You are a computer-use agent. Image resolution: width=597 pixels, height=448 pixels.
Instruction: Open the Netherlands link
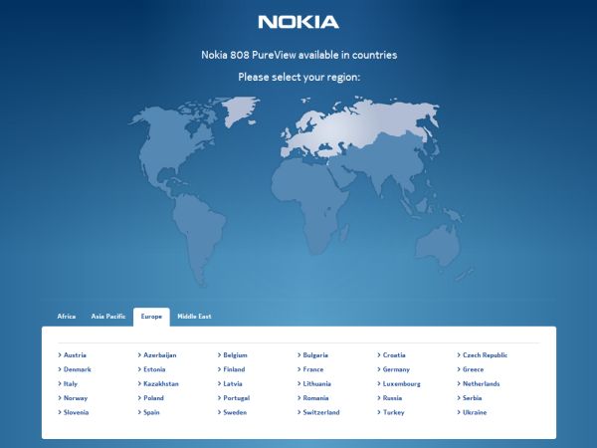pos(481,383)
